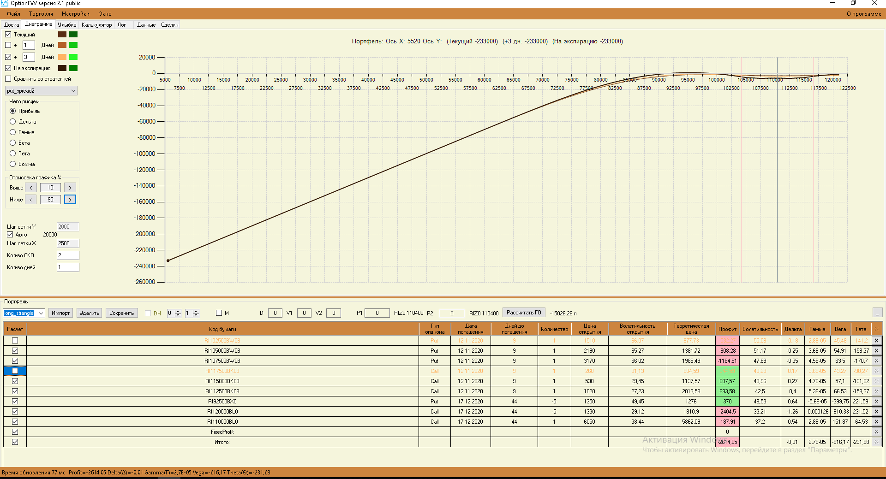Open the Настройки menu
Image resolution: width=886 pixels, height=479 pixels.
[76, 14]
